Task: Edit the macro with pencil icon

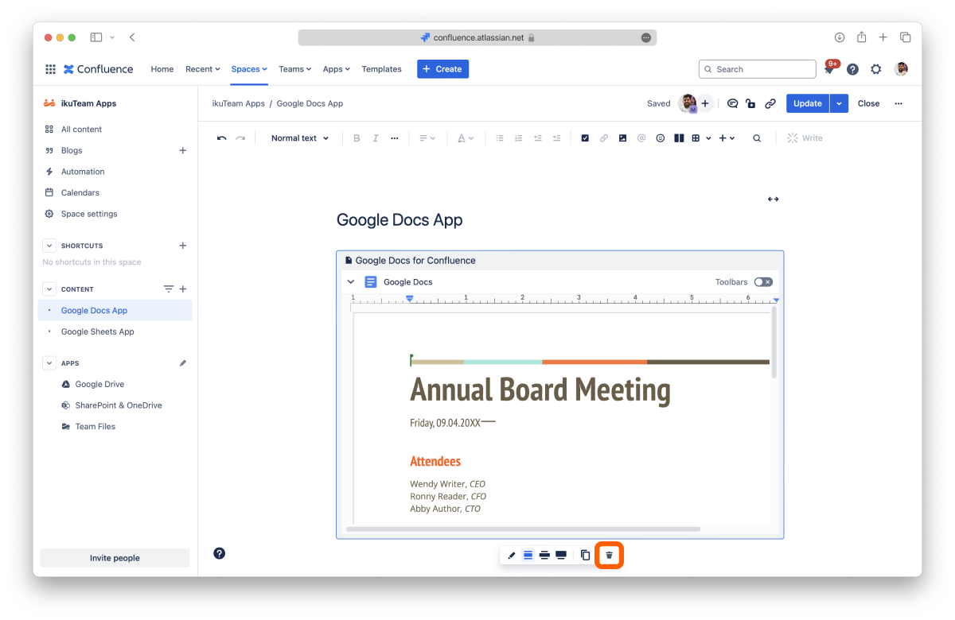Action: (x=512, y=555)
